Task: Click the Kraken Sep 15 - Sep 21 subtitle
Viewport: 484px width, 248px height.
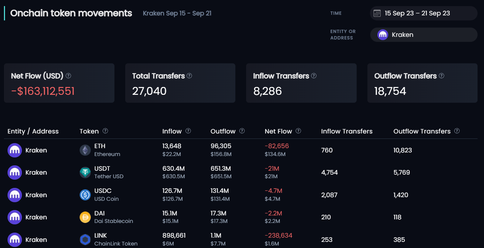Action: click(177, 13)
